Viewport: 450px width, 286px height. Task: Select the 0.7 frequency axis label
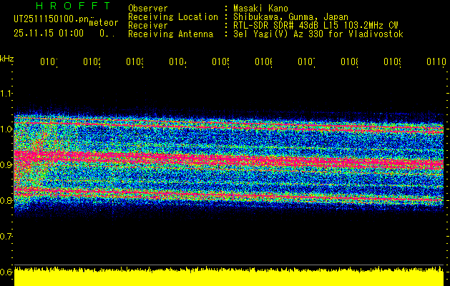click(6, 236)
